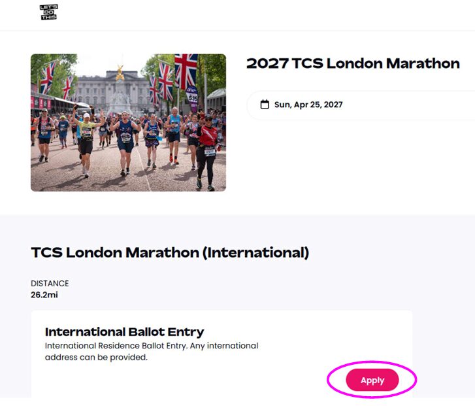The width and height of the screenshot is (475, 406).
Task: Select the Sun, Apr 25, 2027 date text
Action: (x=308, y=105)
